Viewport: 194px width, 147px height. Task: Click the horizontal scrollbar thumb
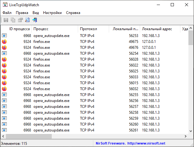29,136
